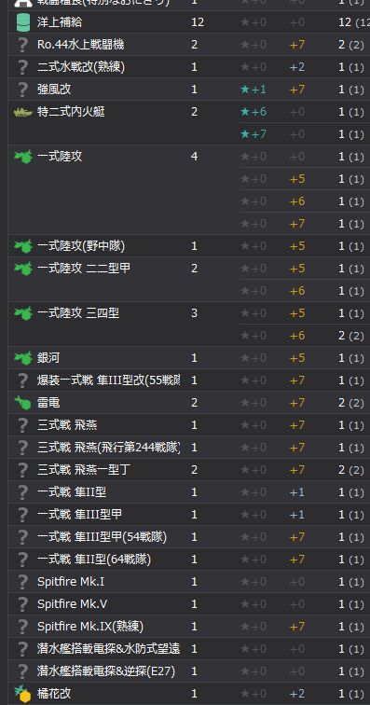
Task: Select the 特二式内火艇 equipment name
Action: pos(71,112)
